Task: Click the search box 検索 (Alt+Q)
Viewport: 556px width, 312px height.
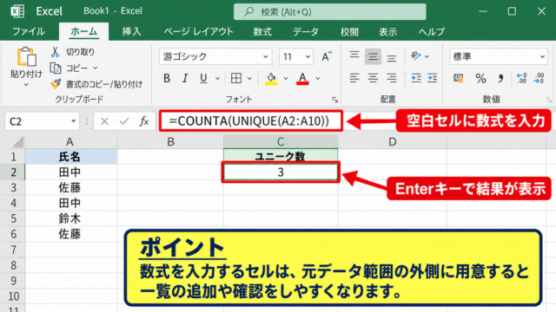Action: coord(330,11)
